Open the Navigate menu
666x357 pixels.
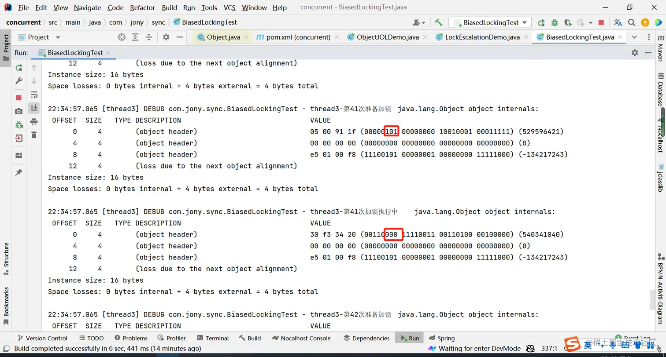click(x=87, y=7)
